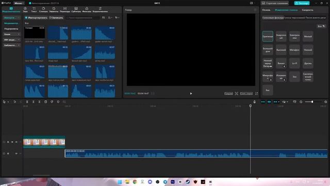The width and height of the screenshot is (330, 186).
Task: Click the Импортировать button
Action: 36,18
